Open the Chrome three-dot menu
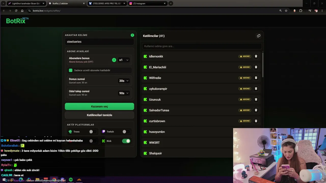 [322, 11]
